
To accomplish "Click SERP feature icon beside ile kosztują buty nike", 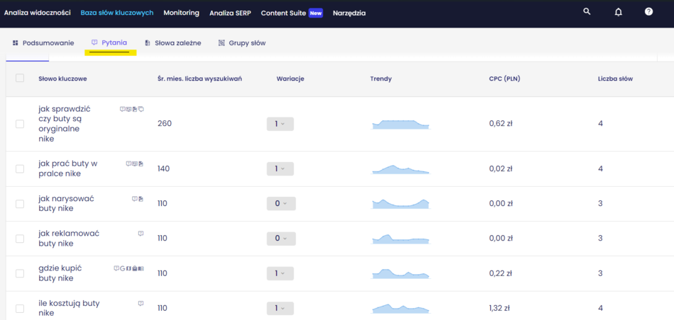I will click(x=140, y=303).
